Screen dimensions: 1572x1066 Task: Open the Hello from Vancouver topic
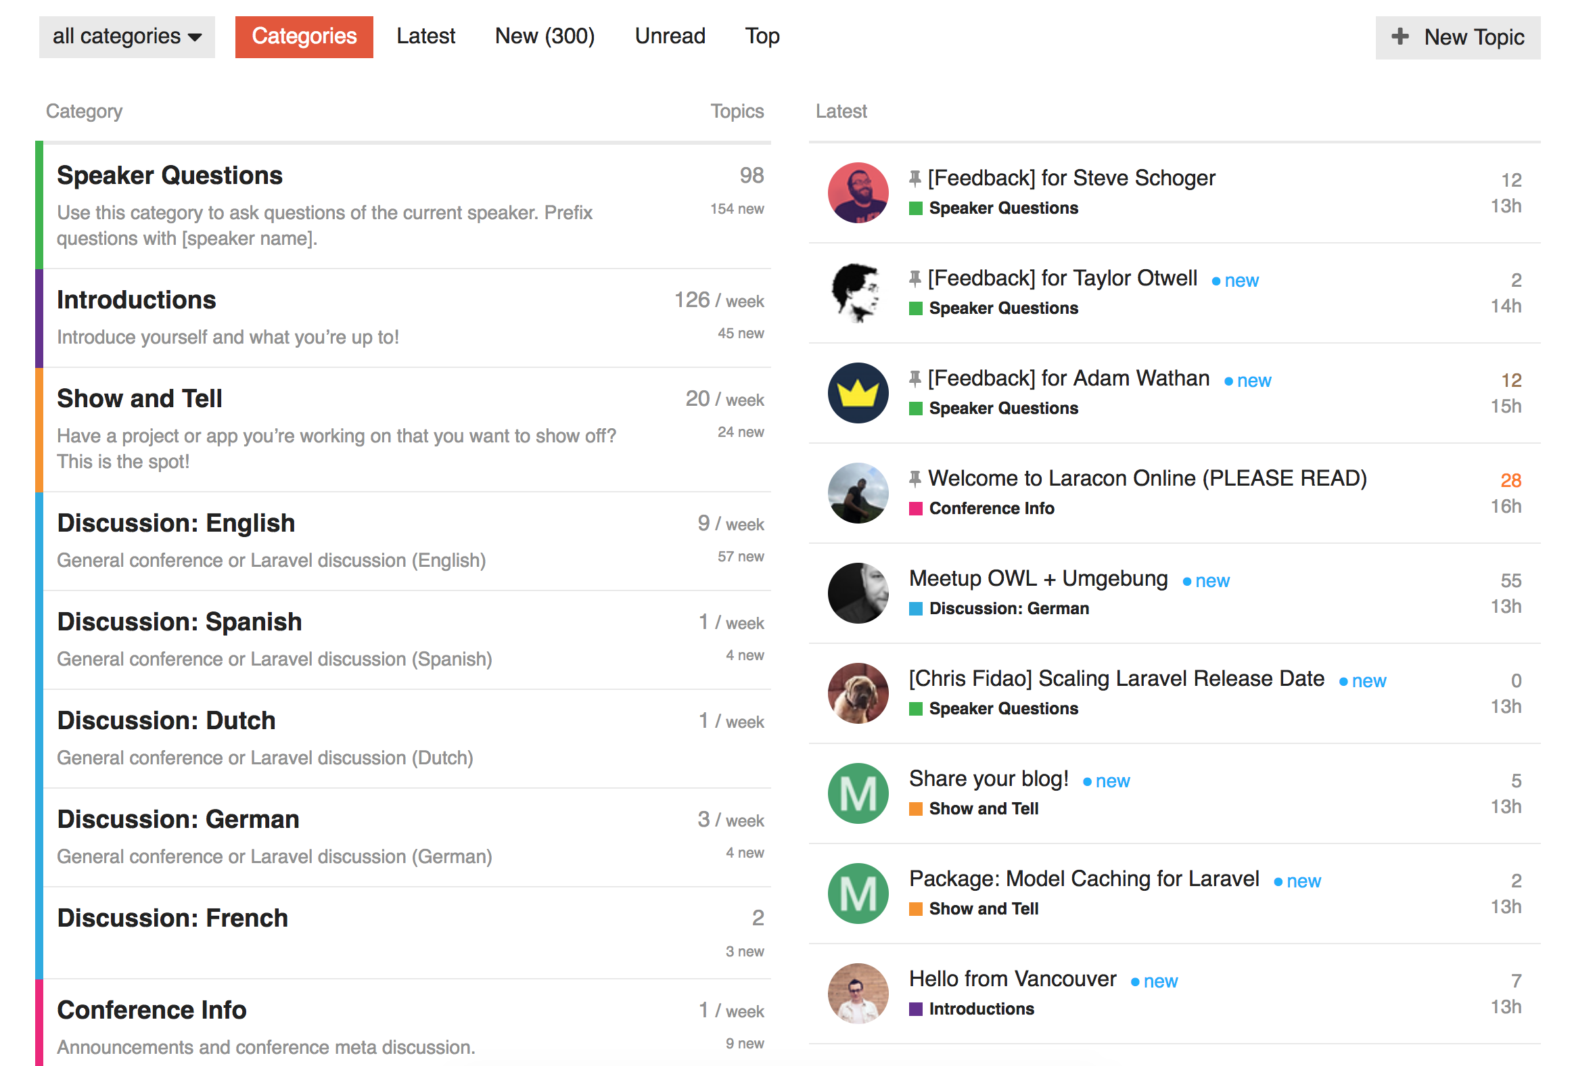click(x=1013, y=979)
